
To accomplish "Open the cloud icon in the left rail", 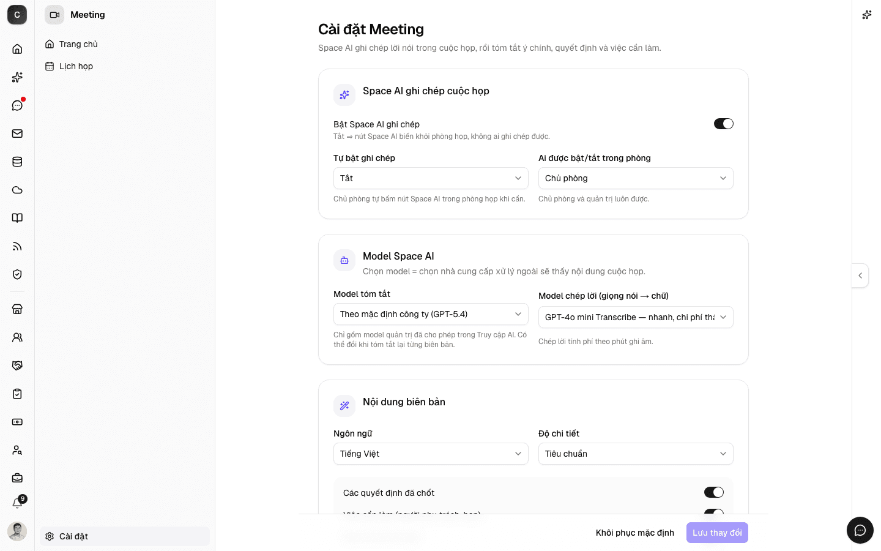I will tap(17, 190).
